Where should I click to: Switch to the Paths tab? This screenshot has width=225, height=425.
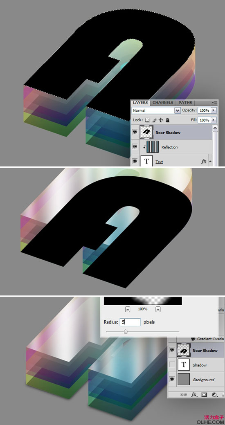click(x=185, y=102)
